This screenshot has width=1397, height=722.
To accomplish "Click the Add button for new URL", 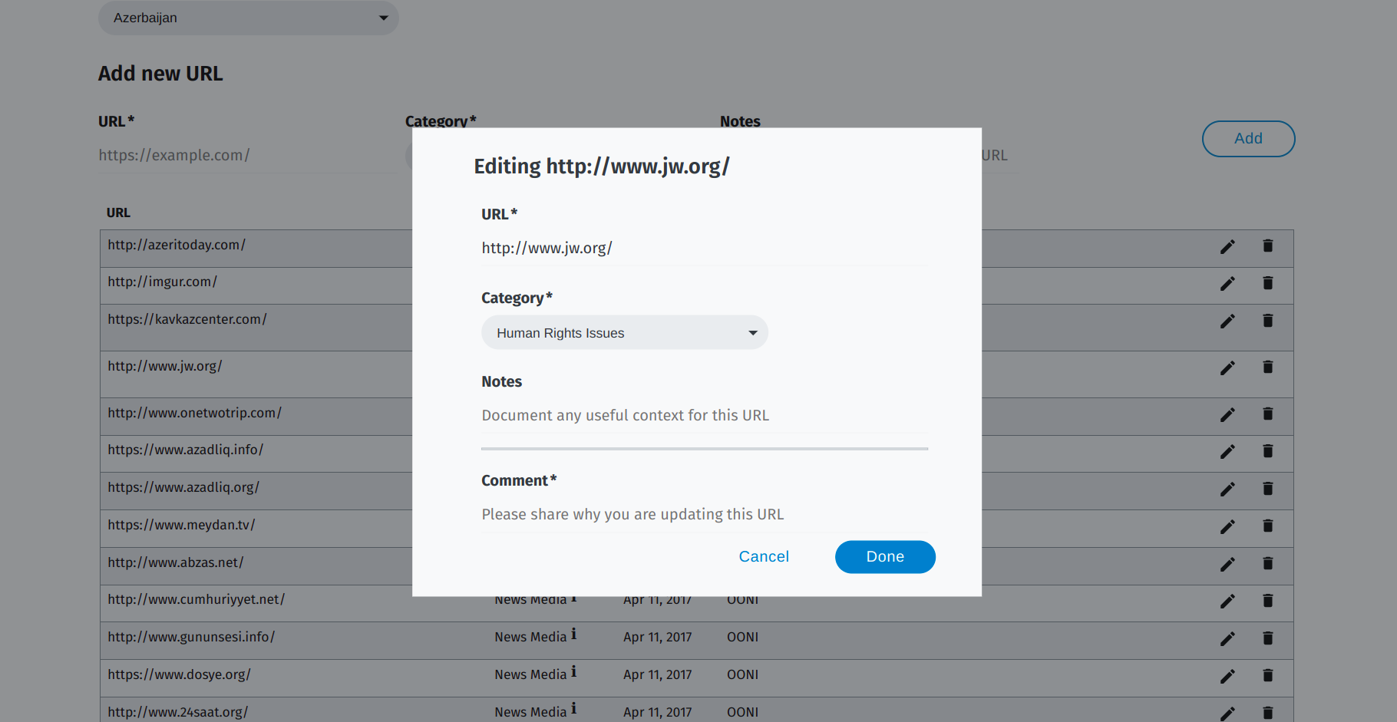I will [1247, 139].
